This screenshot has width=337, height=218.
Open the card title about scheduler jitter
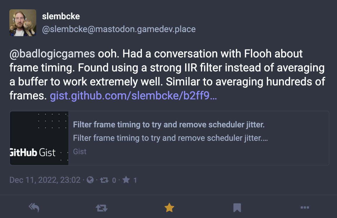169,124
